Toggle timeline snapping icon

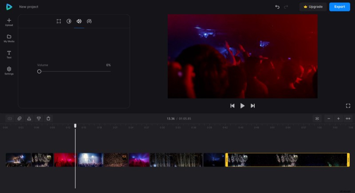(317, 118)
